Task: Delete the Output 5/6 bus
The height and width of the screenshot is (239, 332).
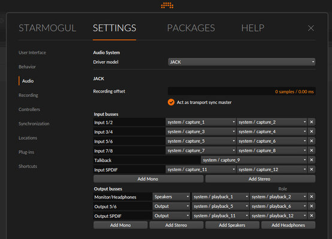Action: pos(312,206)
